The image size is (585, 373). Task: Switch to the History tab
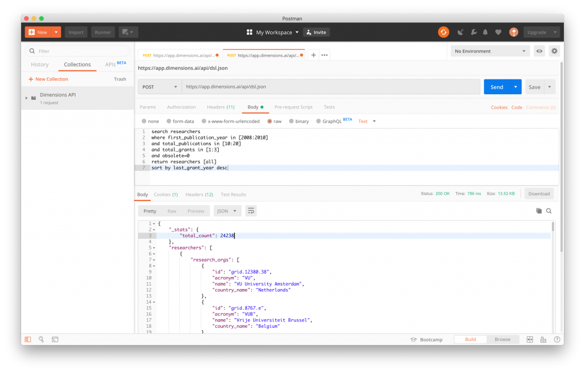tap(39, 65)
